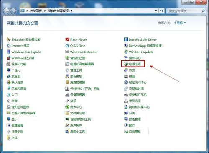Open the 小图标 view mode dropdown

(x=180, y=23)
